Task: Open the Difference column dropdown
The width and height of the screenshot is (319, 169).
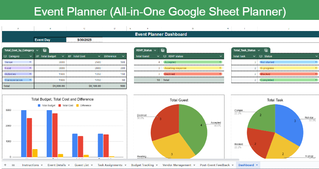Action: (123, 56)
